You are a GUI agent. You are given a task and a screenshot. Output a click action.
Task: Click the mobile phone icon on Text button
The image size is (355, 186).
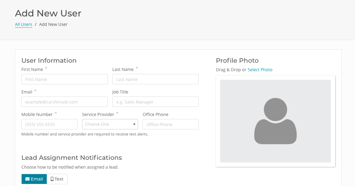click(x=52, y=179)
